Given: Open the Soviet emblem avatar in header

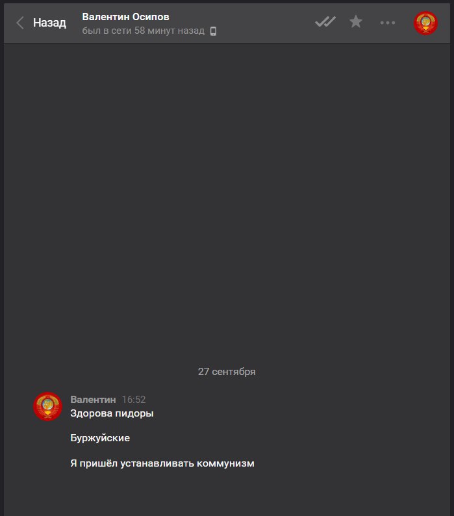Looking at the screenshot, I should [x=425, y=23].
